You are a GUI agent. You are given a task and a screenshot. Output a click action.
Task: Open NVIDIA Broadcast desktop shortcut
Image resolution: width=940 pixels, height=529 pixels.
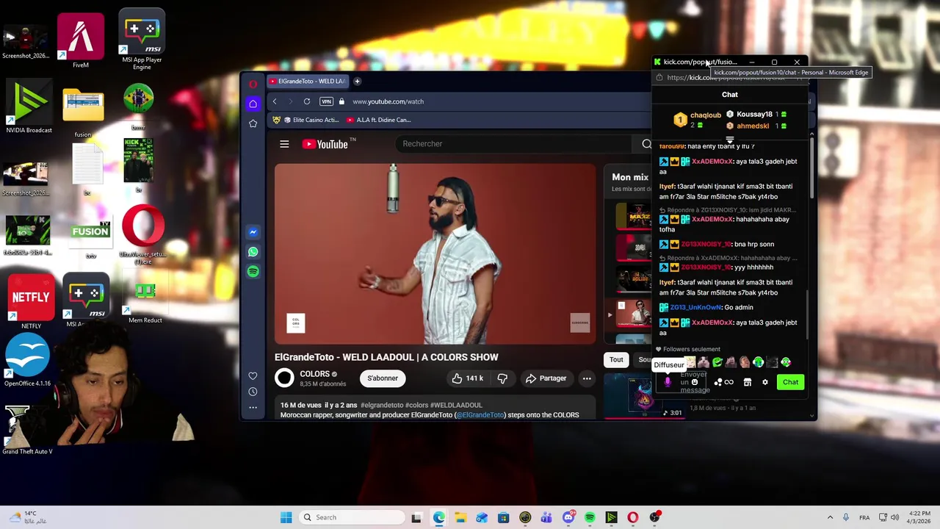coord(29,107)
